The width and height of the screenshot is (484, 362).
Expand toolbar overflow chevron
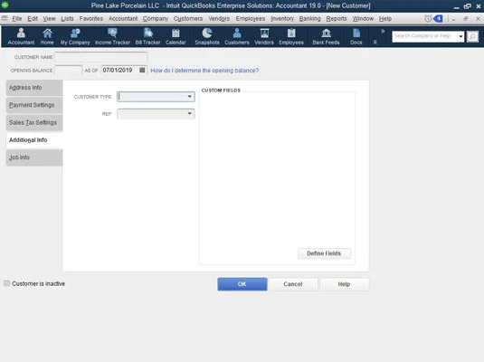coord(383,31)
